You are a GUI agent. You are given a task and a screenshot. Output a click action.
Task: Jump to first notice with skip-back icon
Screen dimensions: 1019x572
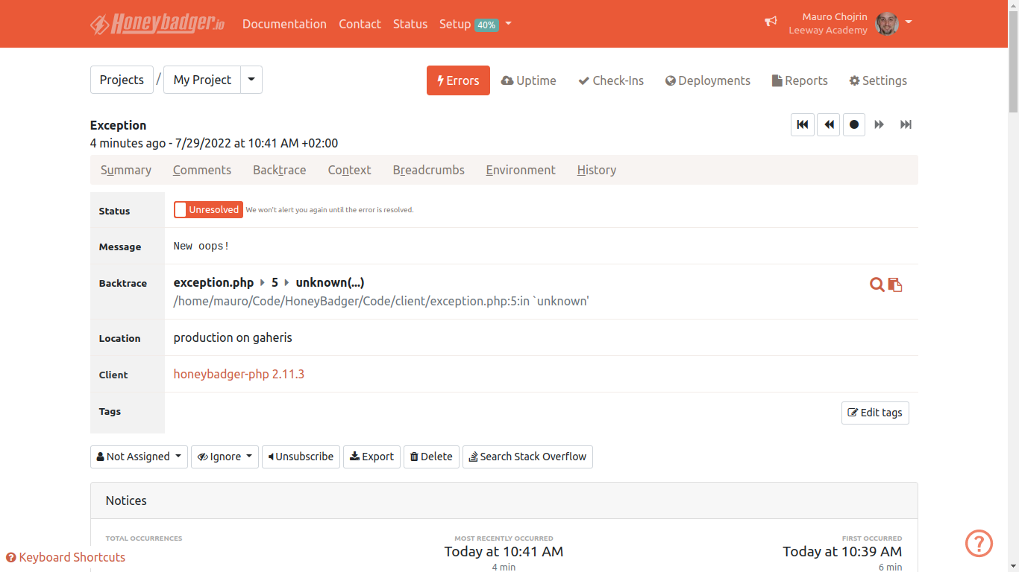(803, 124)
